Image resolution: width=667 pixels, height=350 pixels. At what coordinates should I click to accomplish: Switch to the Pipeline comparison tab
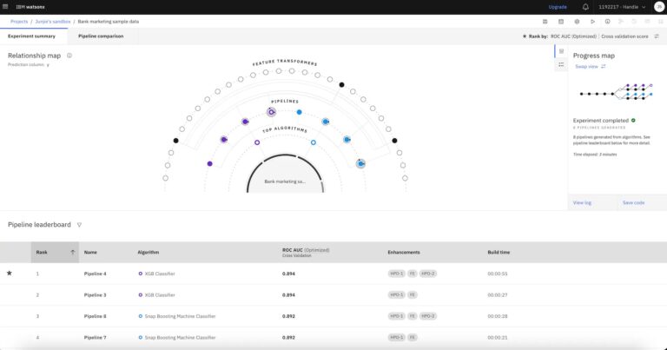click(x=101, y=36)
